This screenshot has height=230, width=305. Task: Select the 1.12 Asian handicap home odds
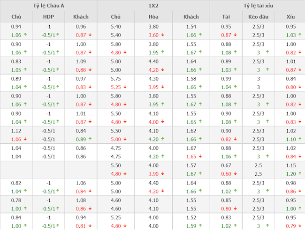[x=15, y=131]
